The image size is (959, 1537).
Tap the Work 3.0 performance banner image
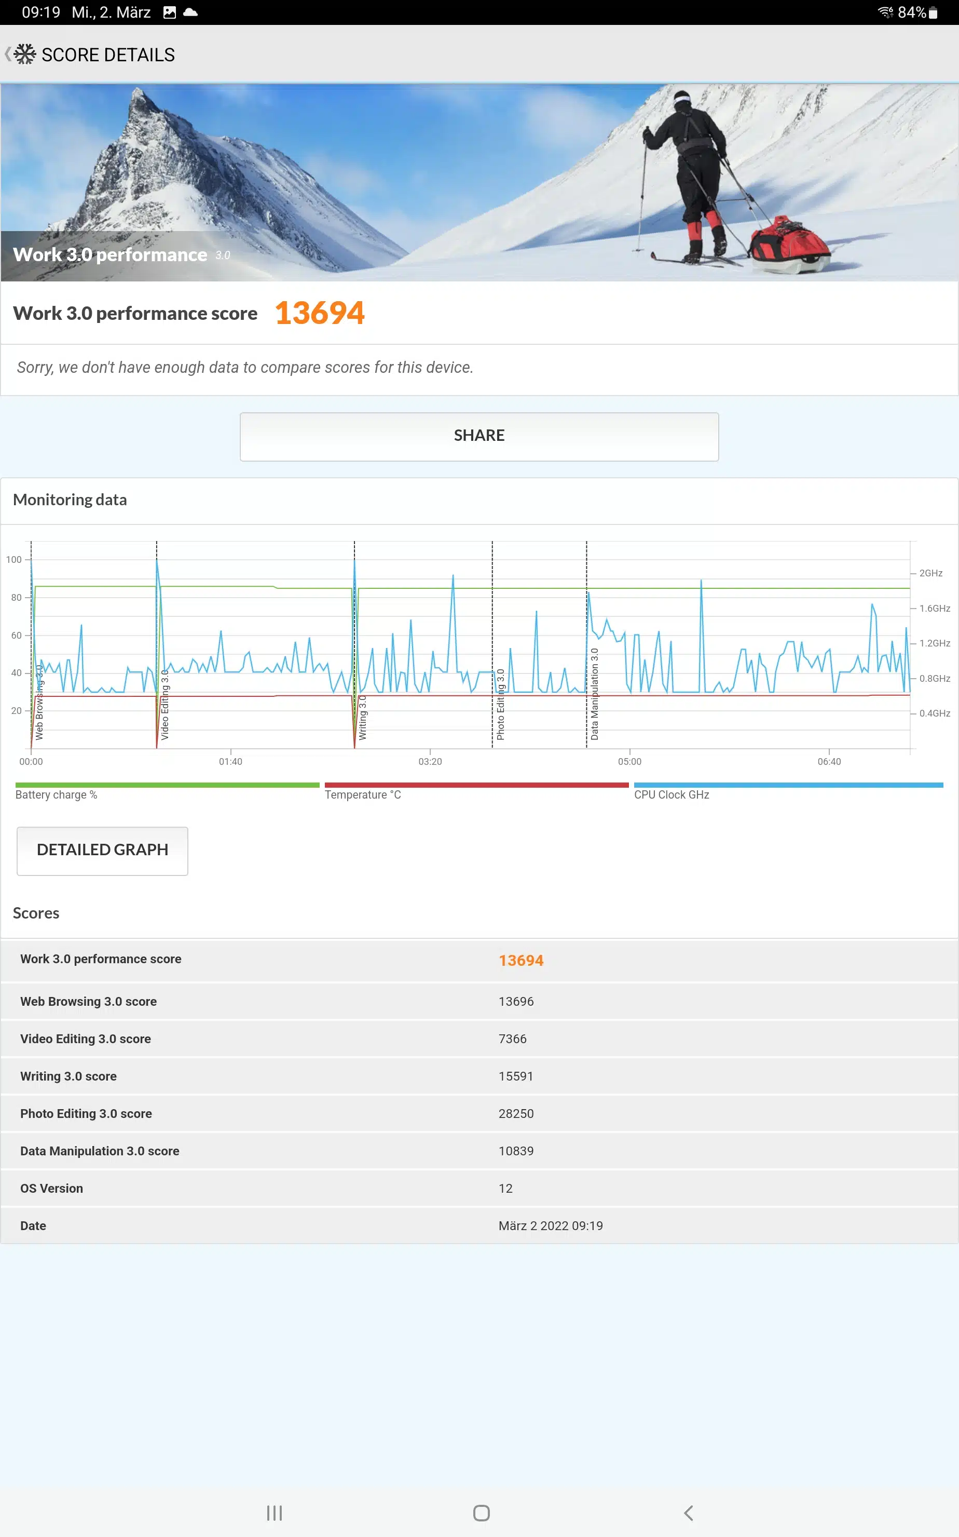point(479,183)
